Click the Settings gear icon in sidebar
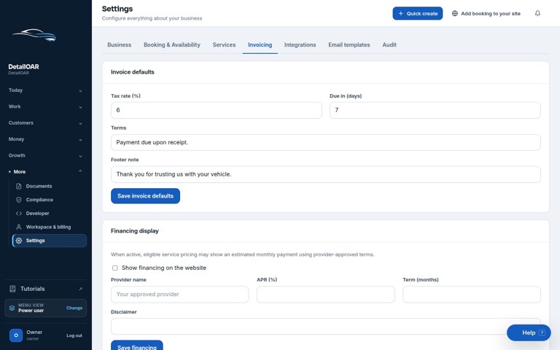This screenshot has width=560, height=350. pyautogui.click(x=19, y=241)
